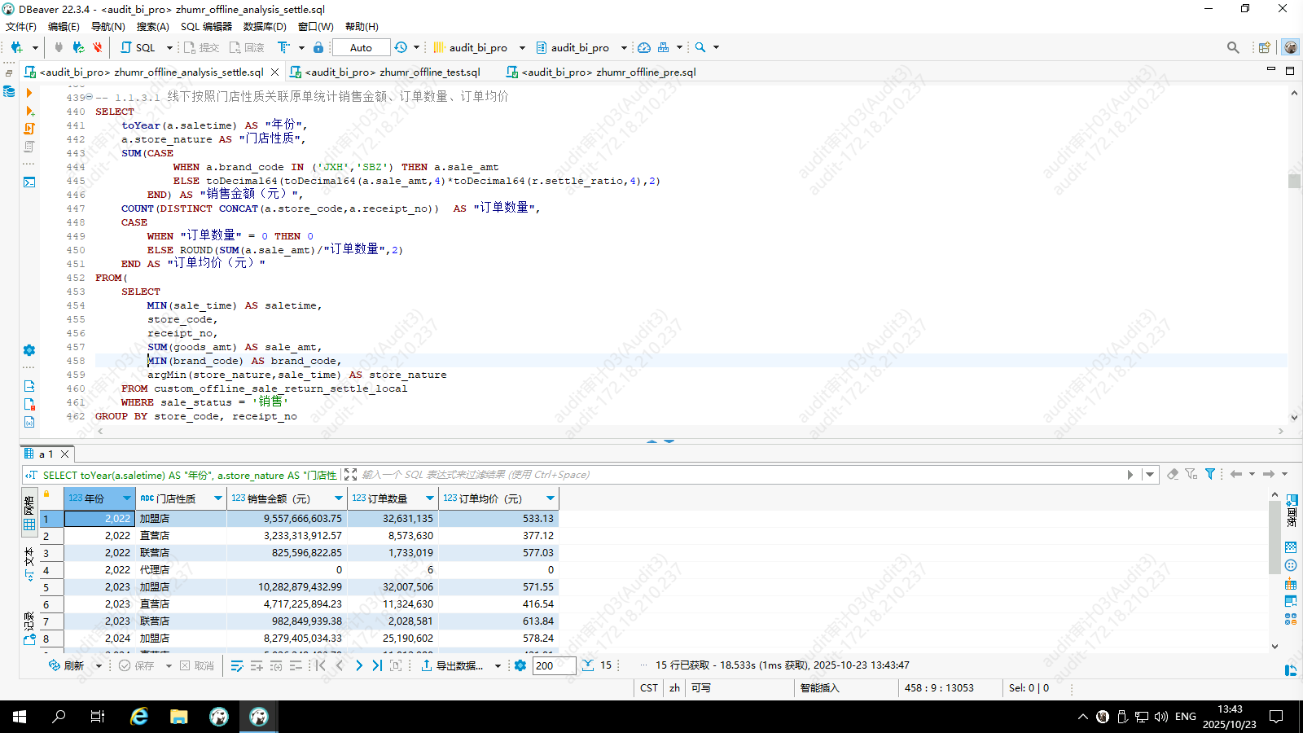Screen dimensions: 1303x733
Task: Click the New Connection plug icon
Action: tap(16, 47)
